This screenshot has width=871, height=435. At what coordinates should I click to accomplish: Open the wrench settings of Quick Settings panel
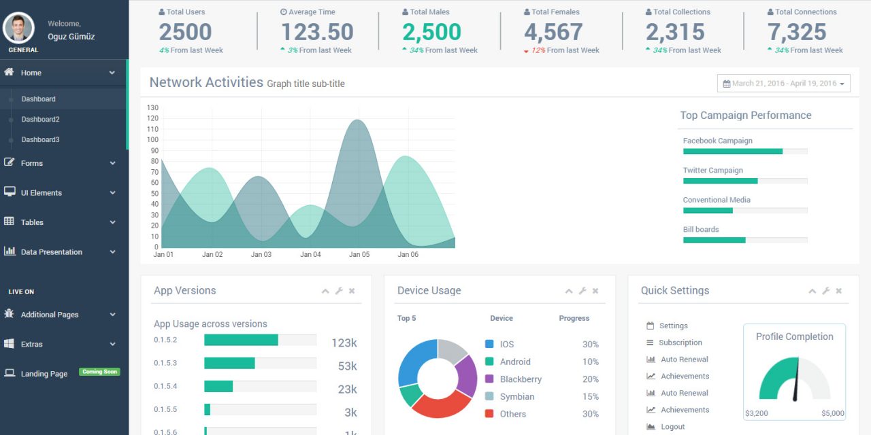click(826, 291)
